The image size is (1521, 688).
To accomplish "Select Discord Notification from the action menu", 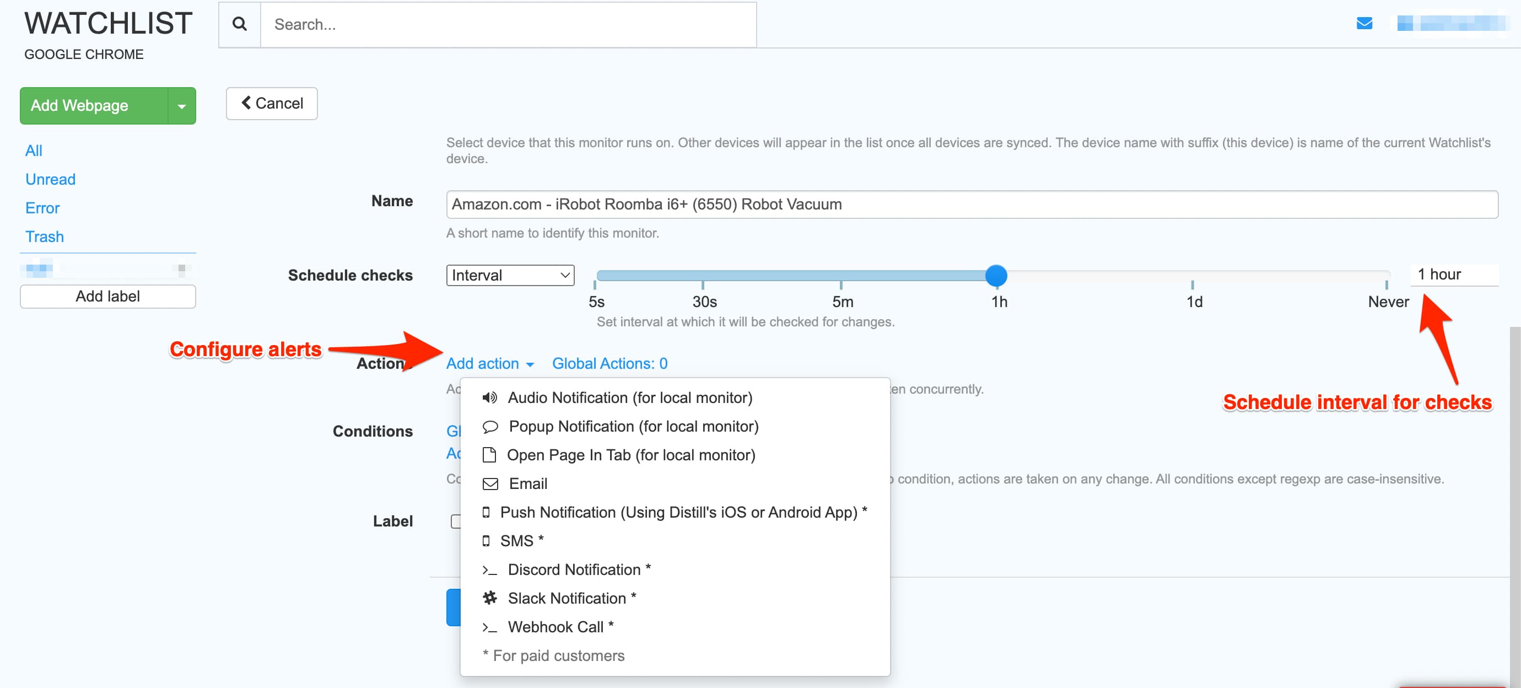I will (578, 569).
